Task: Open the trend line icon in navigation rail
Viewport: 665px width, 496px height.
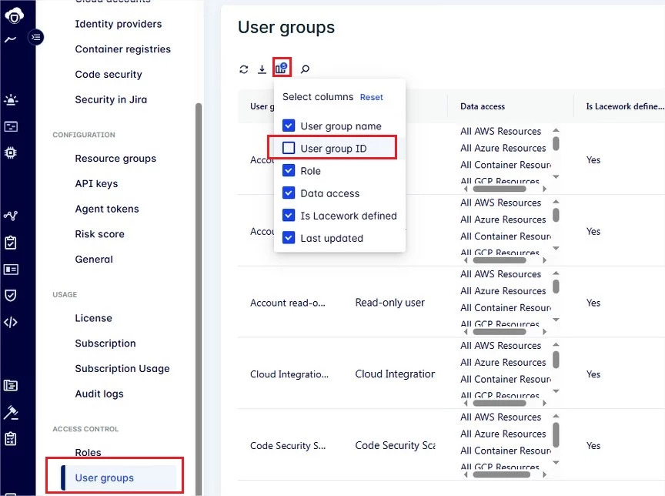Action: click(x=11, y=39)
